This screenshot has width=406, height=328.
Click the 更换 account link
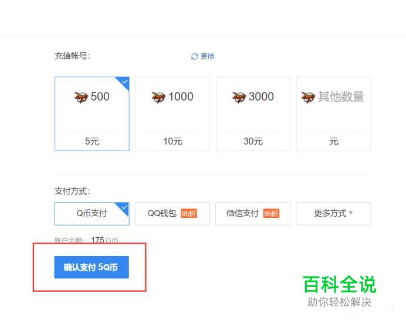tap(208, 56)
